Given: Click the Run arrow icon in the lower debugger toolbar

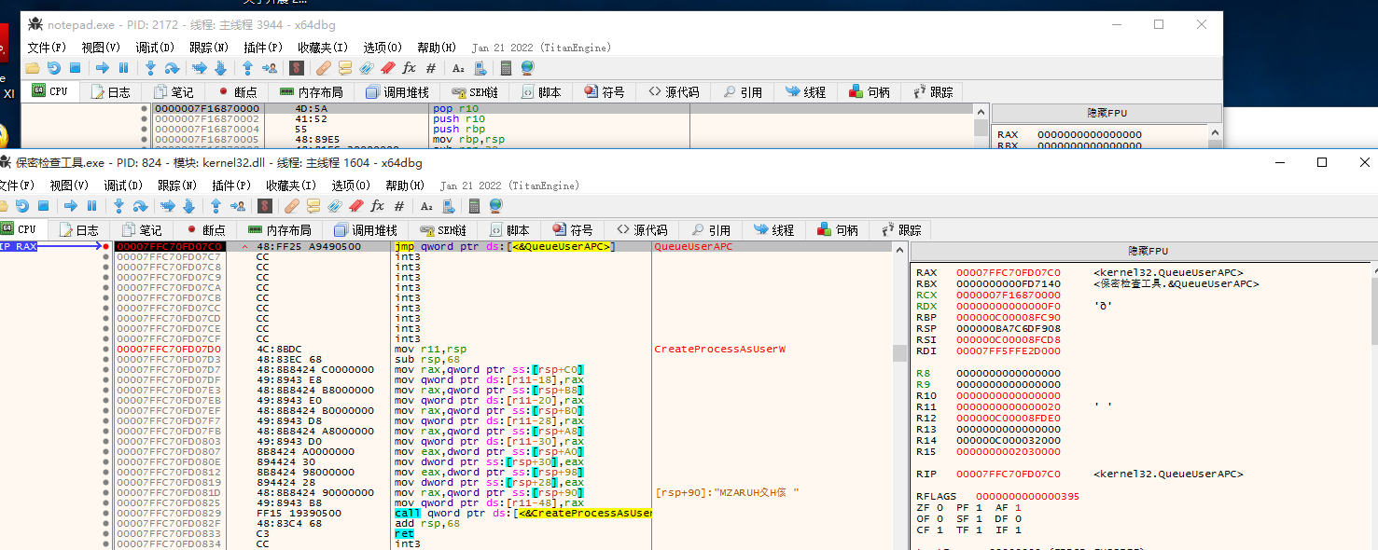Looking at the screenshot, I should tap(71, 206).
